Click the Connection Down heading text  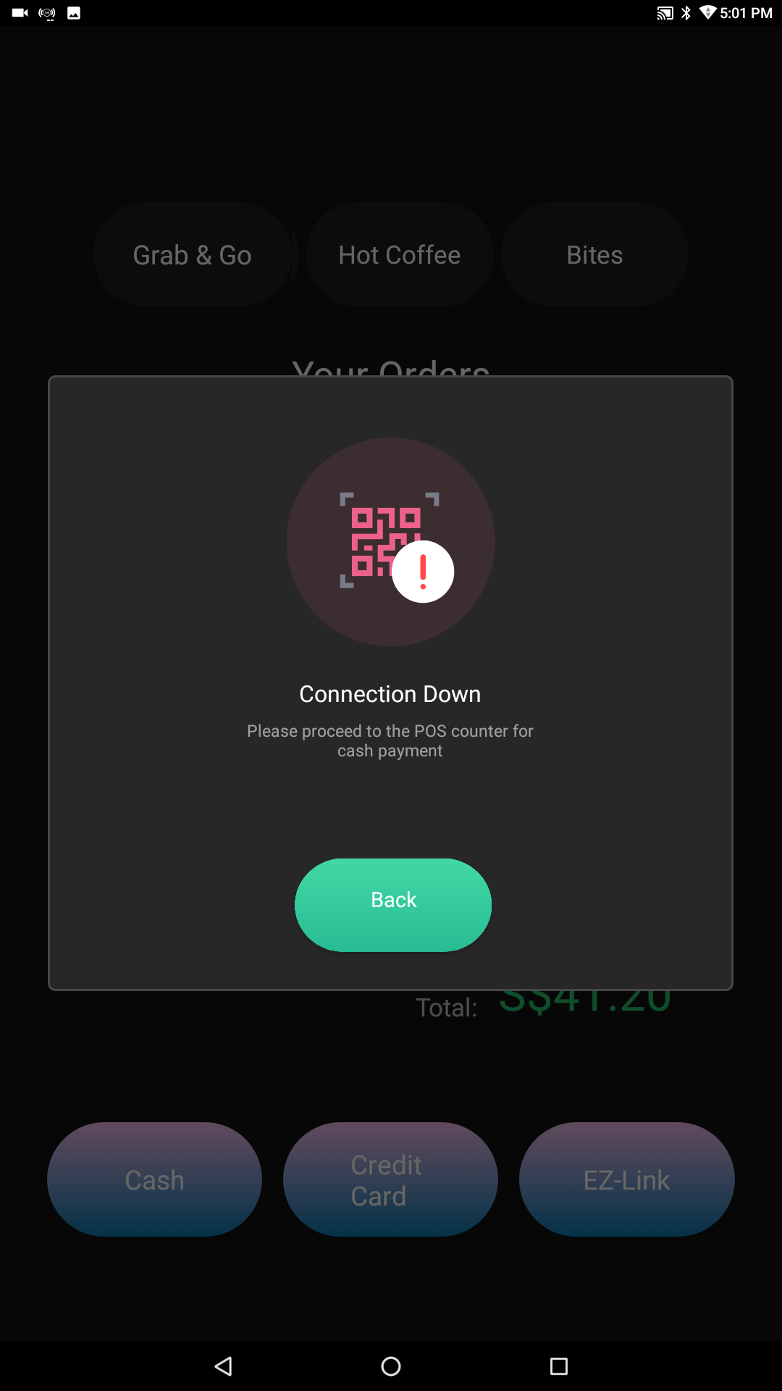(x=390, y=694)
